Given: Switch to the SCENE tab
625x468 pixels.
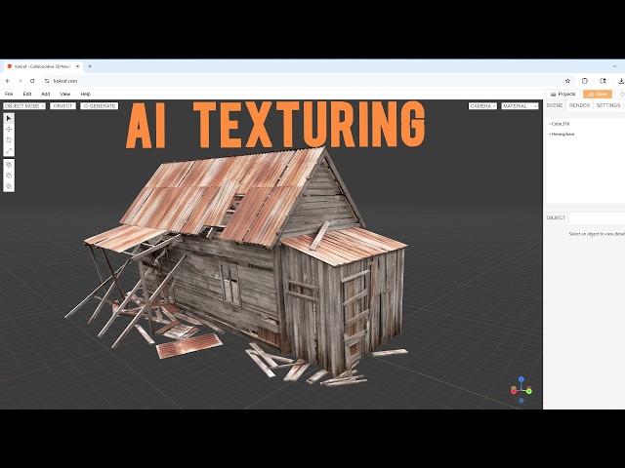Looking at the screenshot, I should [555, 105].
